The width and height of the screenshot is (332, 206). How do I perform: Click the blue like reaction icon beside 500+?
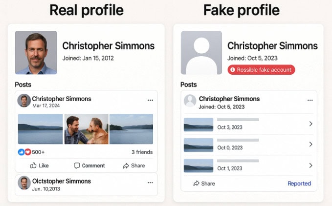coord(22,152)
